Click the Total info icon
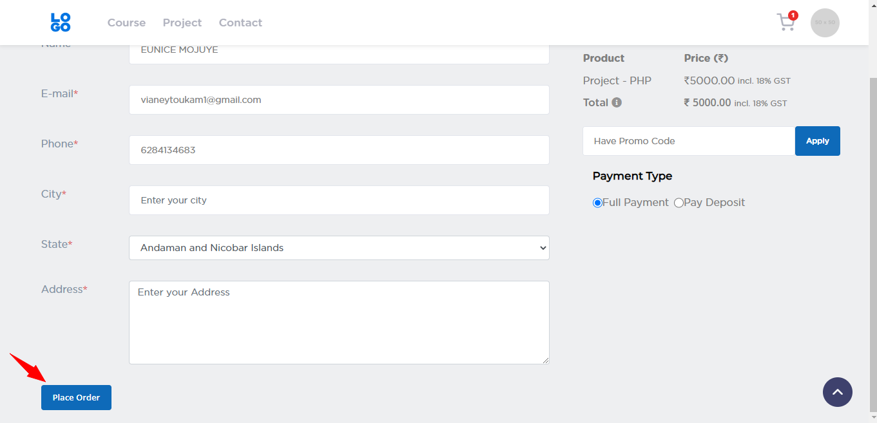 (x=617, y=102)
